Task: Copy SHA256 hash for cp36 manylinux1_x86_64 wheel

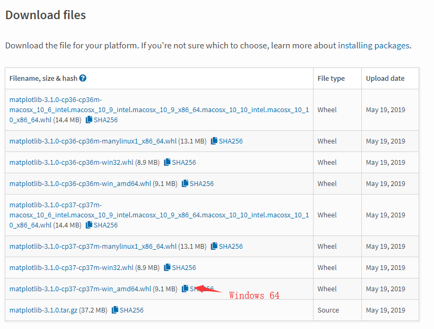Action: pos(227,141)
